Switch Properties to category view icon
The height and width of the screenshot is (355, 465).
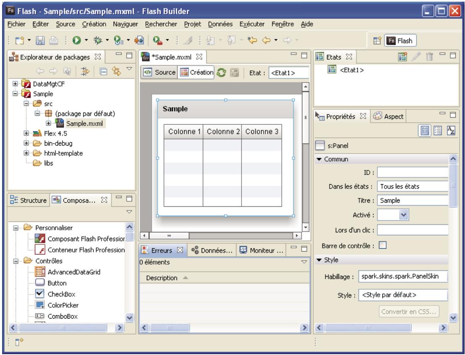tap(438, 131)
